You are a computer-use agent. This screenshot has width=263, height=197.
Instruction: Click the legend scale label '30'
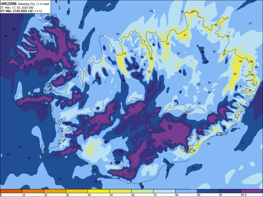67,195
